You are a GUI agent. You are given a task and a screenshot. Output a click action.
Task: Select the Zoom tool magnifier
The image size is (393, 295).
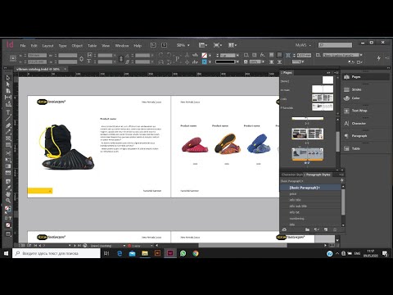coord(8,201)
